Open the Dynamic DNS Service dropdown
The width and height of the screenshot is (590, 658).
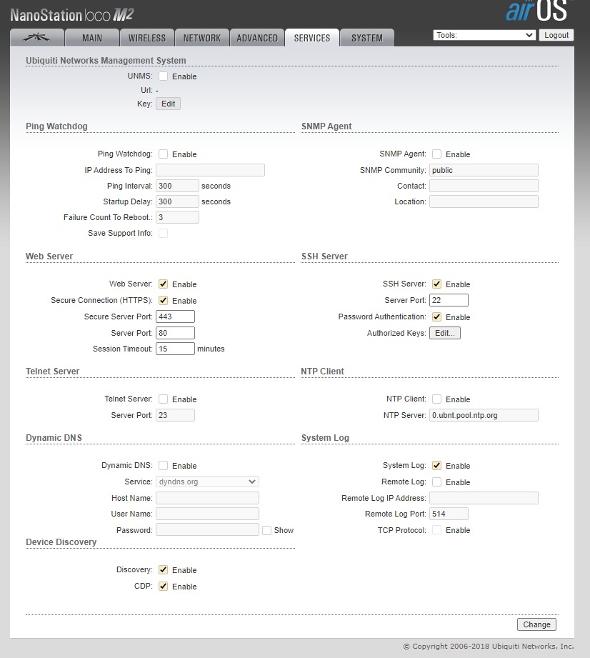click(x=207, y=482)
